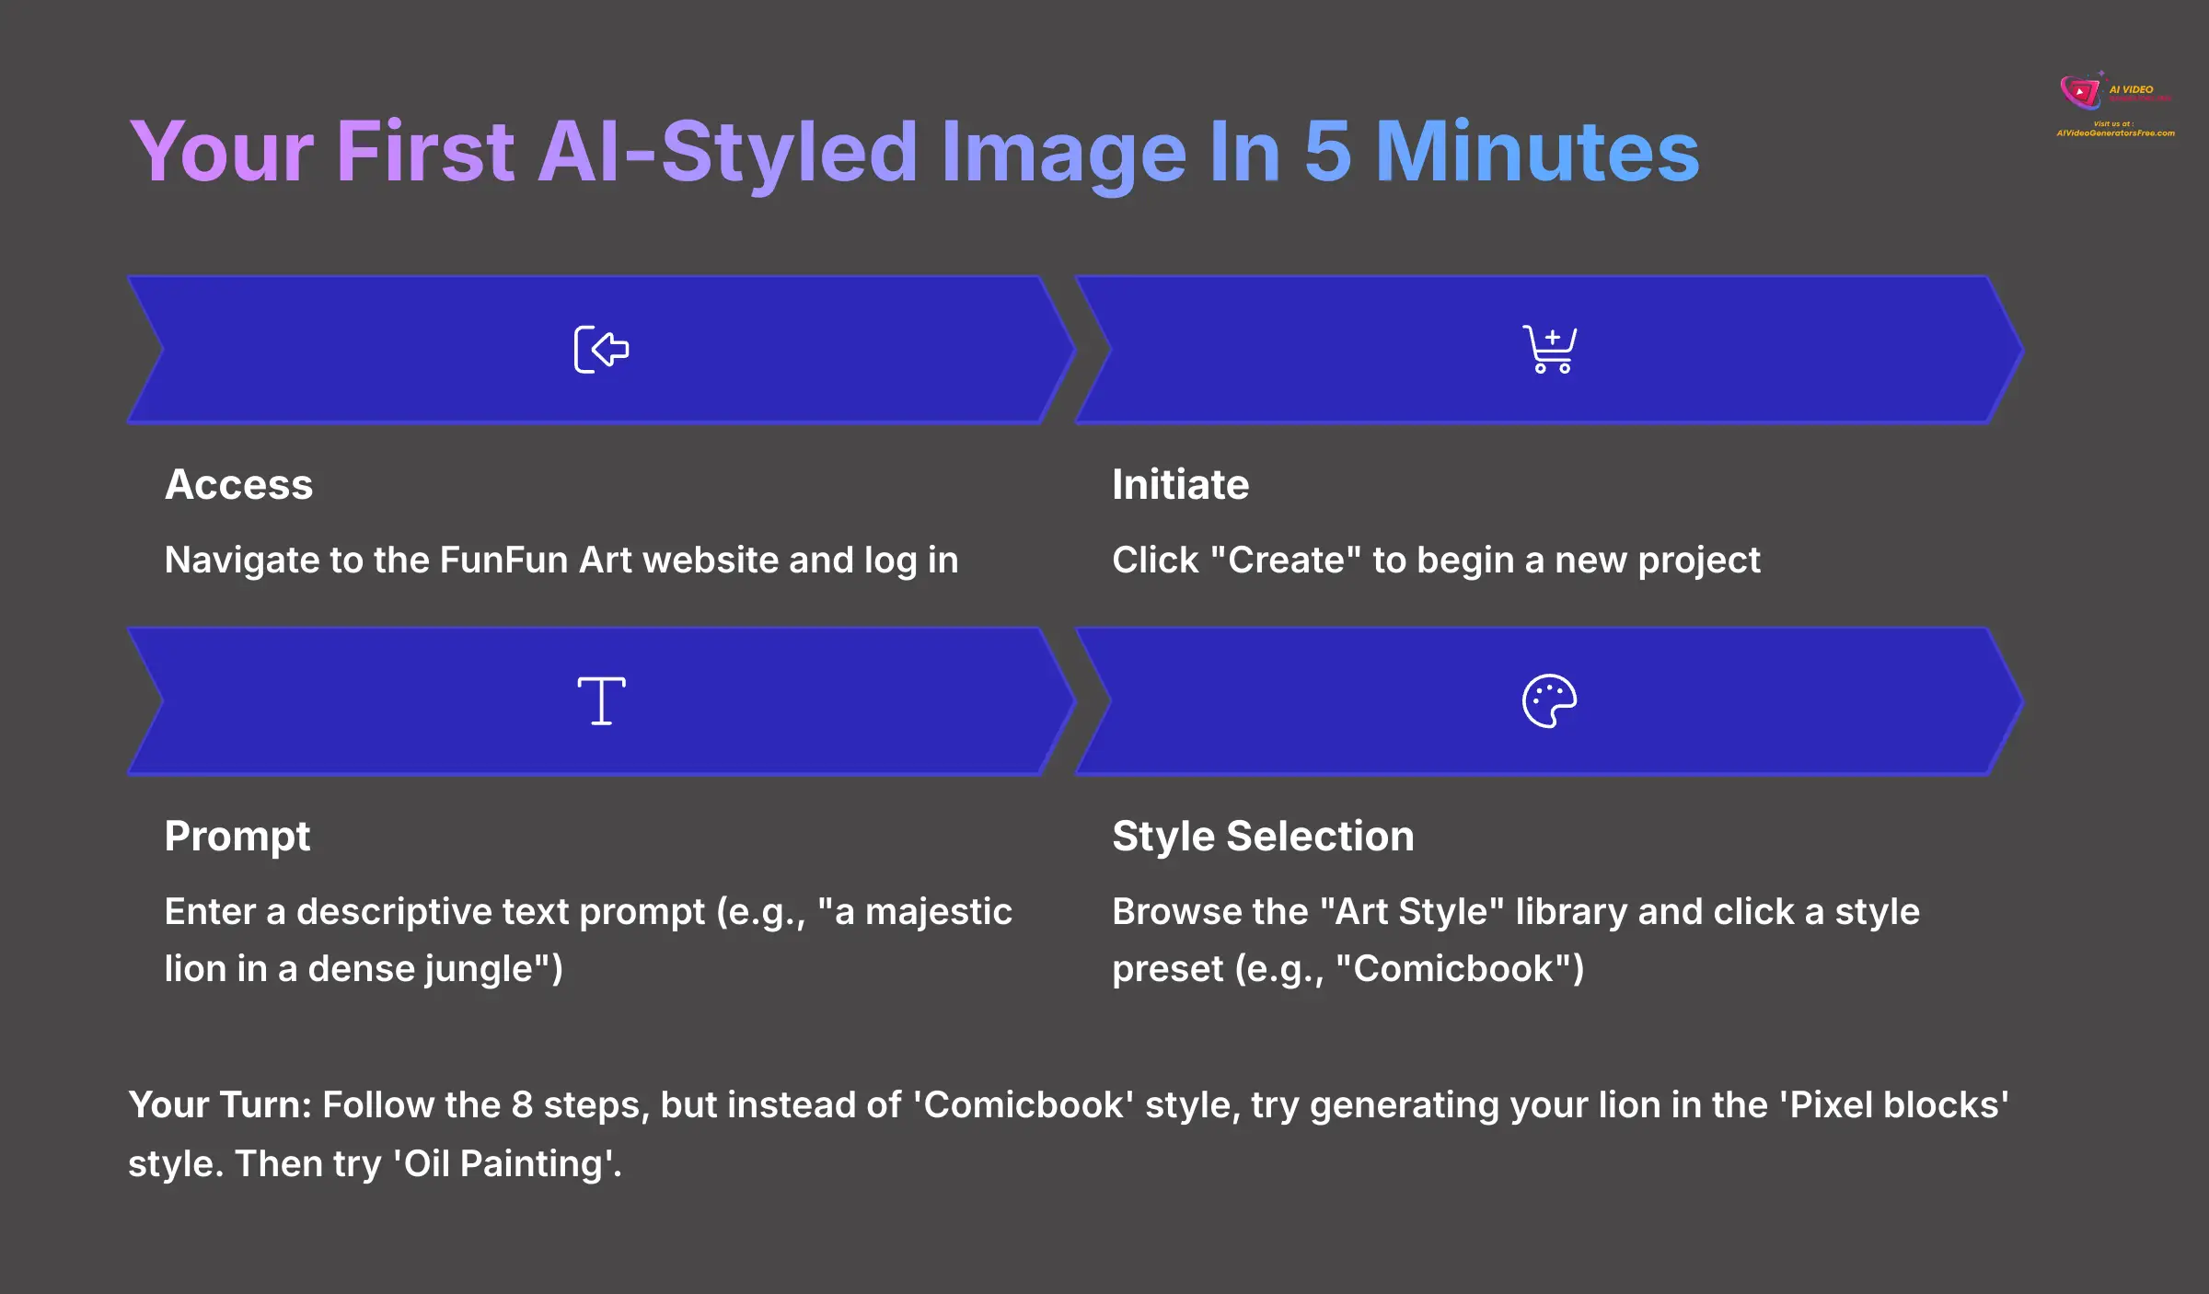Click the shopping cart plus icon above Initiate
The image size is (2209, 1294).
[1549, 350]
